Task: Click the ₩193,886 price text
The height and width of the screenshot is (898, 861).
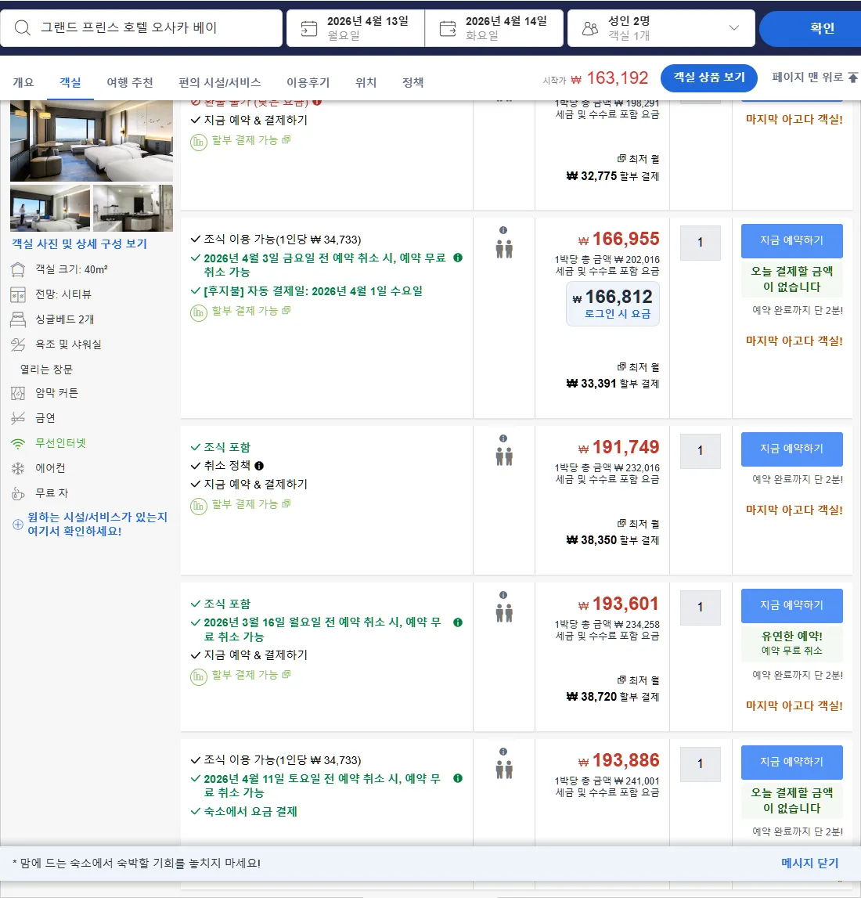Action: (x=619, y=760)
